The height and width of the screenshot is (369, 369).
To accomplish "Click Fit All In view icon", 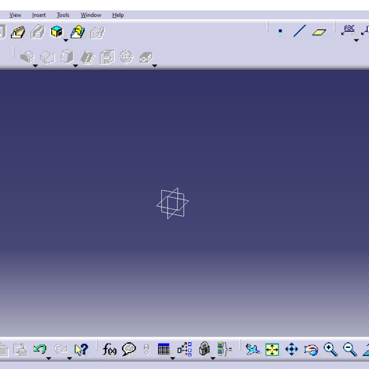I will click(x=272, y=349).
